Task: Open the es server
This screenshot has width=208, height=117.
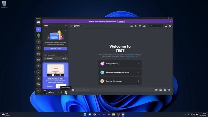Action: 38,42
